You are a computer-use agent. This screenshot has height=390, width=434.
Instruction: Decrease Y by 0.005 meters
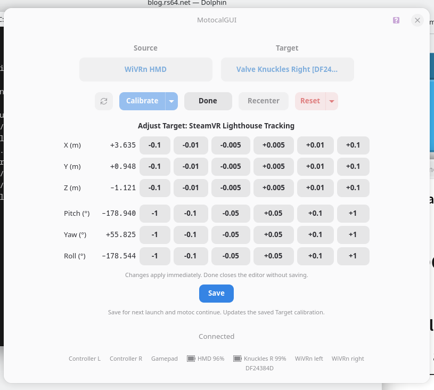[231, 167]
